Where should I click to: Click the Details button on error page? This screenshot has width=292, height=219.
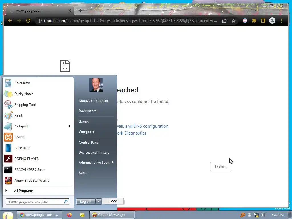pyautogui.click(x=221, y=167)
